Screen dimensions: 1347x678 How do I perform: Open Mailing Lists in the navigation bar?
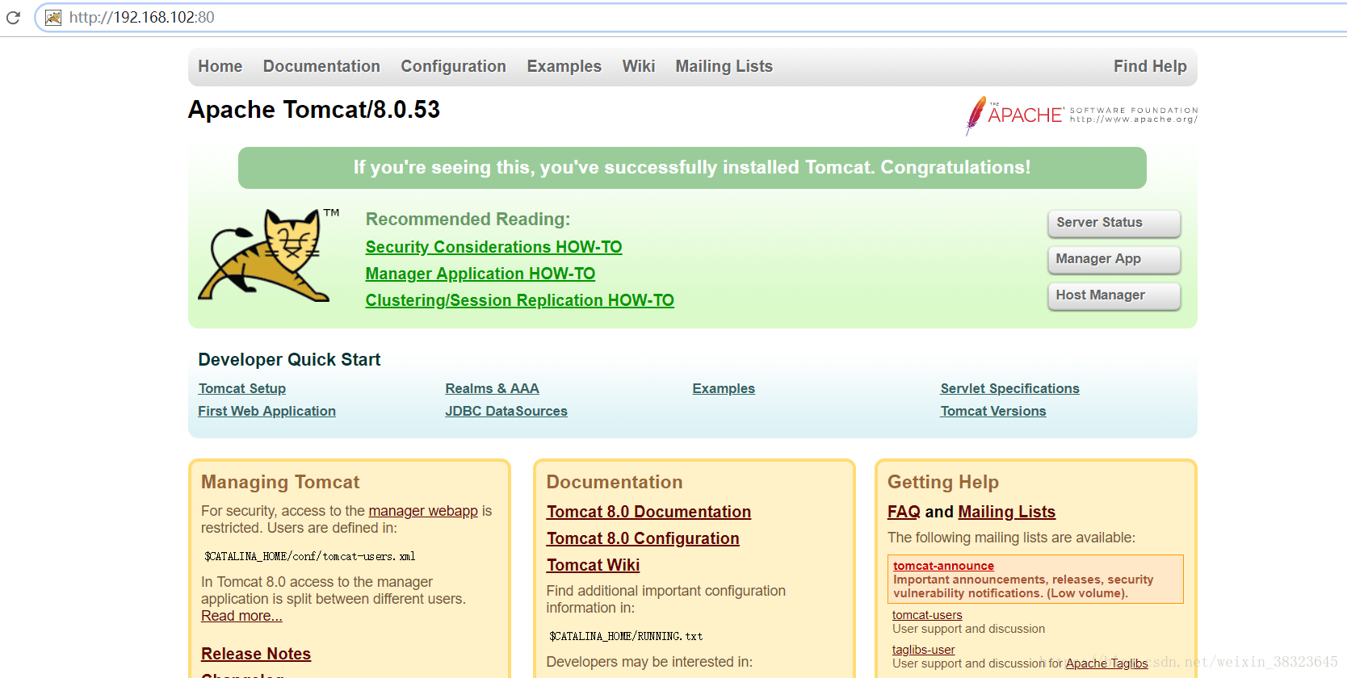(x=724, y=66)
